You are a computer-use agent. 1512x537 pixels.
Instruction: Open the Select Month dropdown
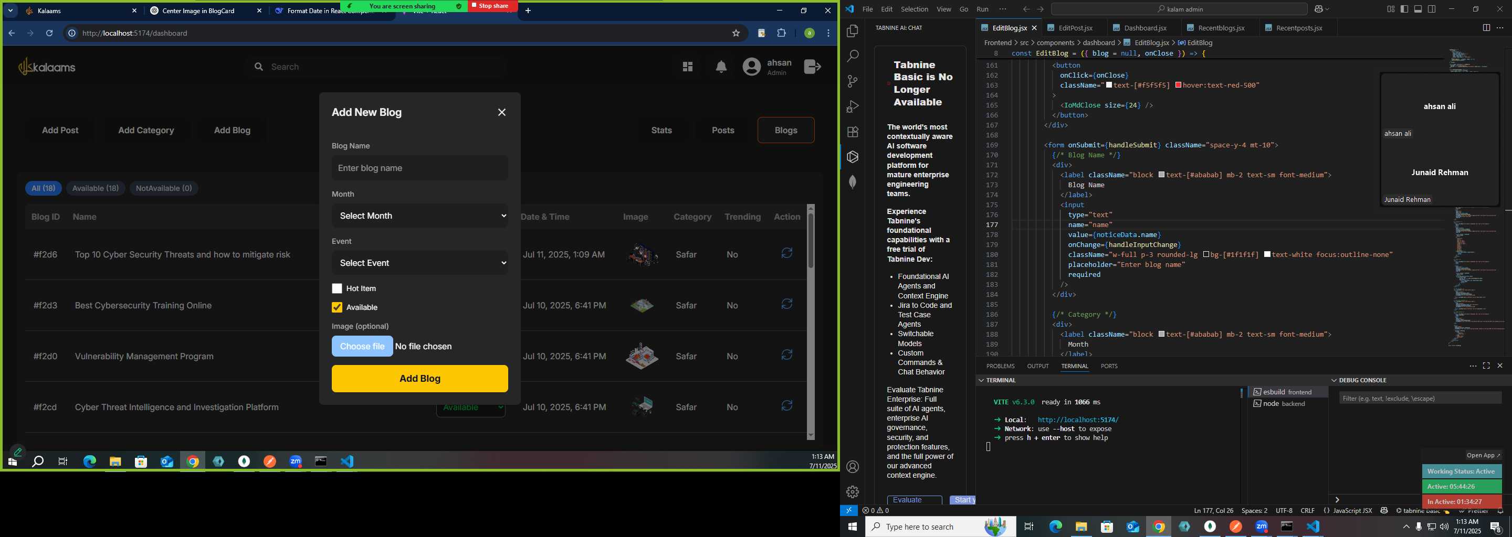pyautogui.click(x=419, y=216)
